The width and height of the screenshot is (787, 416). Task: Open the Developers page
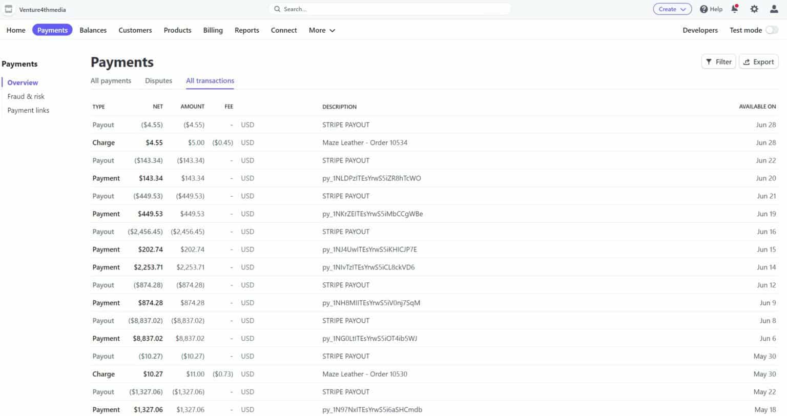(x=700, y=30)
